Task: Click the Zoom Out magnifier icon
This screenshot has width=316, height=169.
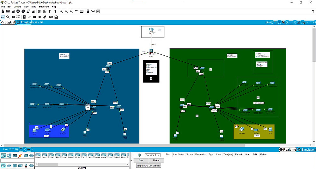Action: pos(71,11)
